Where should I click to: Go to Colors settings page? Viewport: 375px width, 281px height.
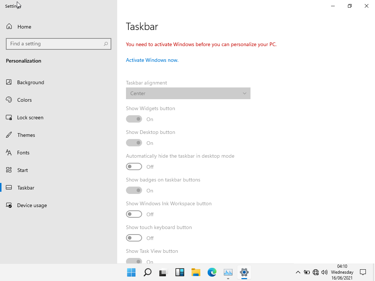25,100
